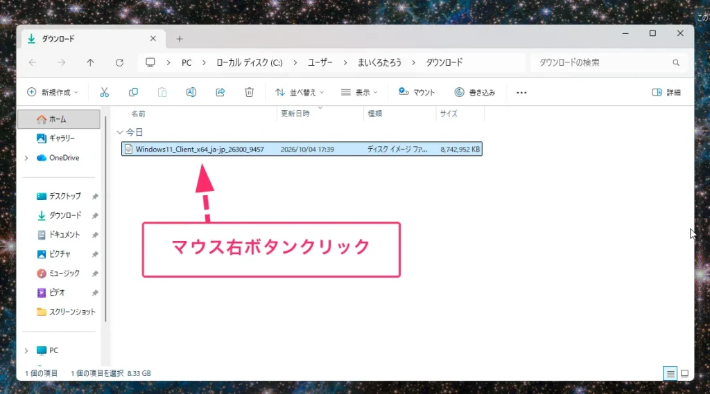Click PC breadcrumb in address bar

point(187,62)
